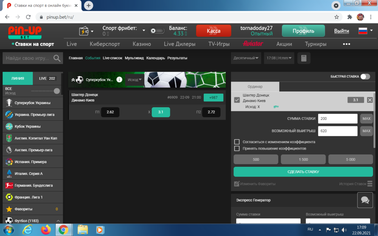Click the Профиль button
The height and width of the screenshot is (236, 378).
click(303, 31)
